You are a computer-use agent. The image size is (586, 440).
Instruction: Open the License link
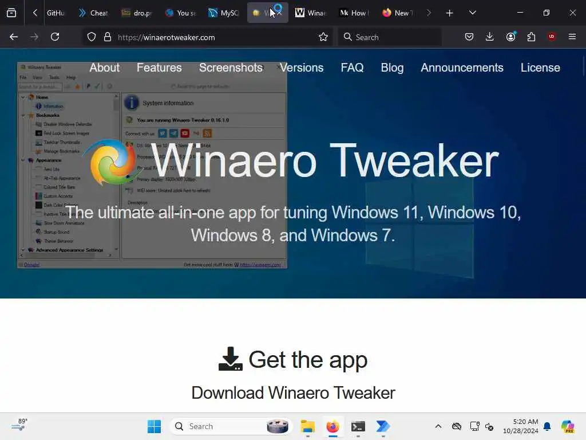540,68
